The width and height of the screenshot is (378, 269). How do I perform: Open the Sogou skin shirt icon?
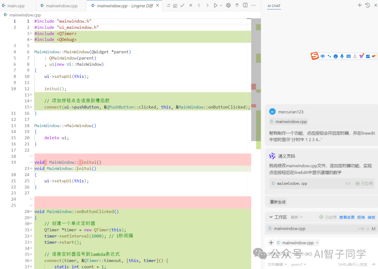tap(361, 56)
